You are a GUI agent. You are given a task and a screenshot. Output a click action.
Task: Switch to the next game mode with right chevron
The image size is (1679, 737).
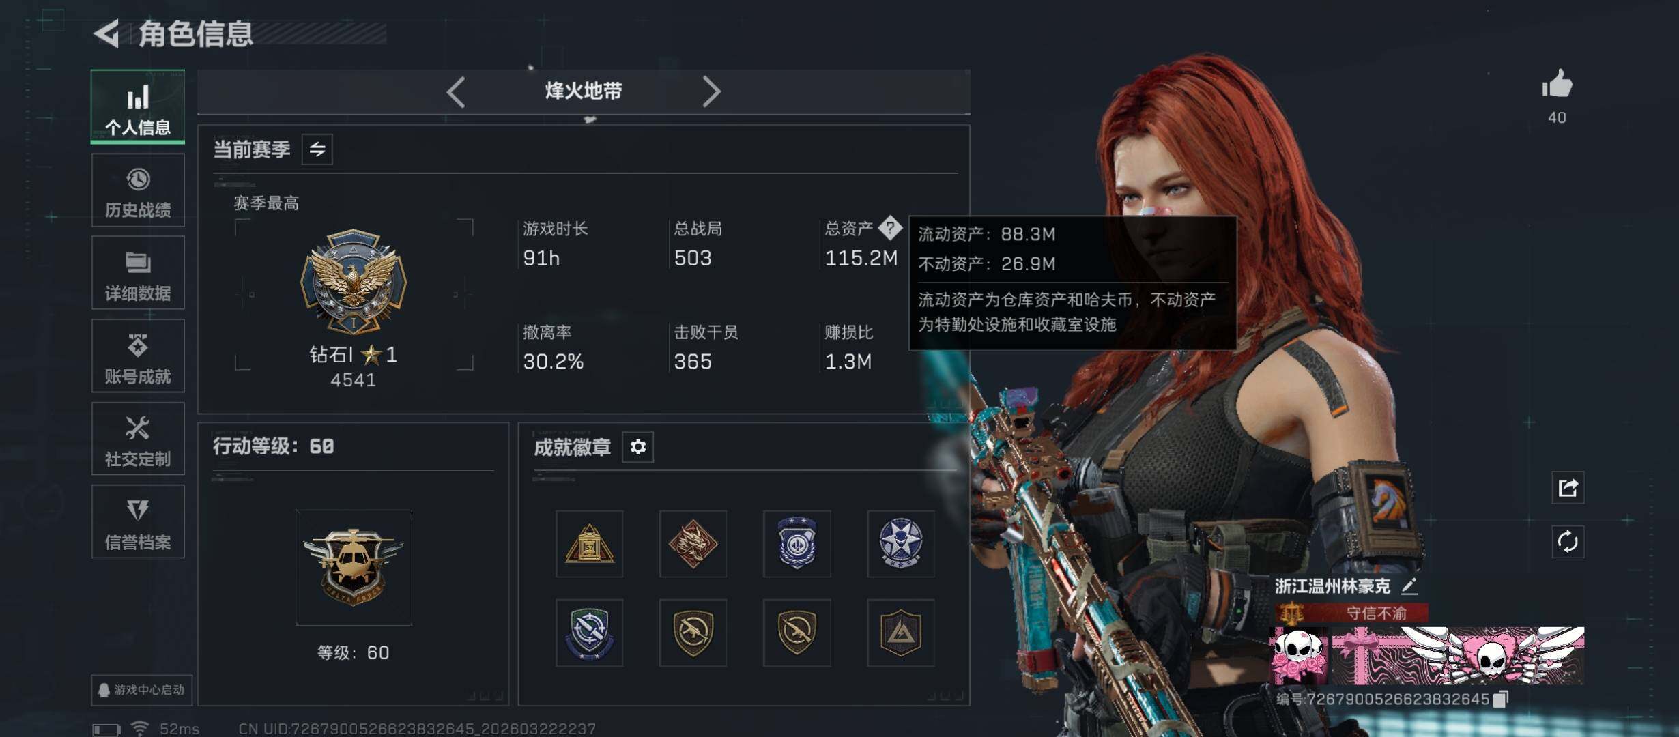tap(711, 91)
